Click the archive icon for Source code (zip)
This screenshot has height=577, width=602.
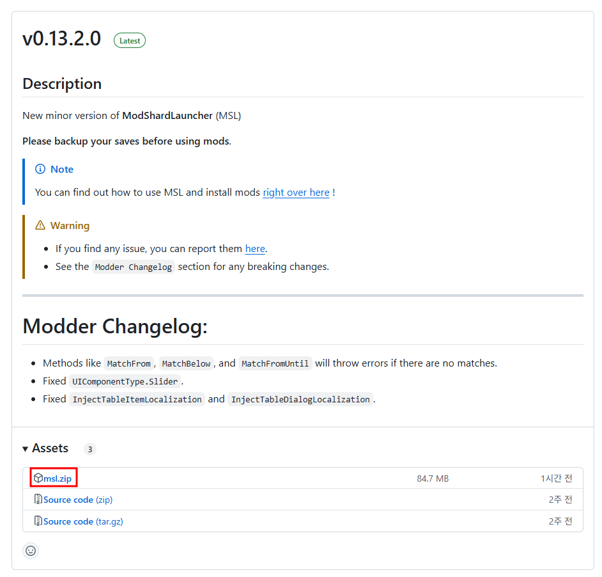38,499
